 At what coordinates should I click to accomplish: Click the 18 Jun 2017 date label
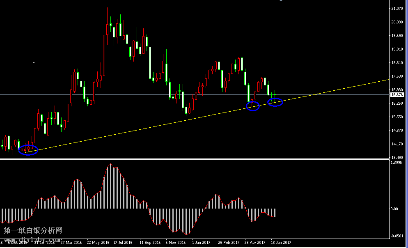click(x=281, y=243)
